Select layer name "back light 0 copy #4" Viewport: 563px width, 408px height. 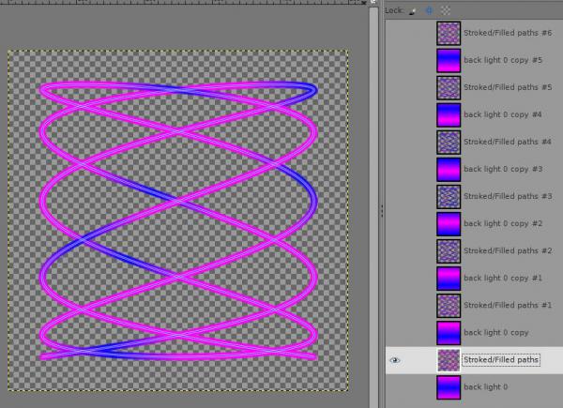coord(503,114)
